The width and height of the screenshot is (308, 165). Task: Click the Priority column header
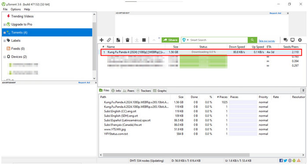pyautogui.click(x=263, y=97)
